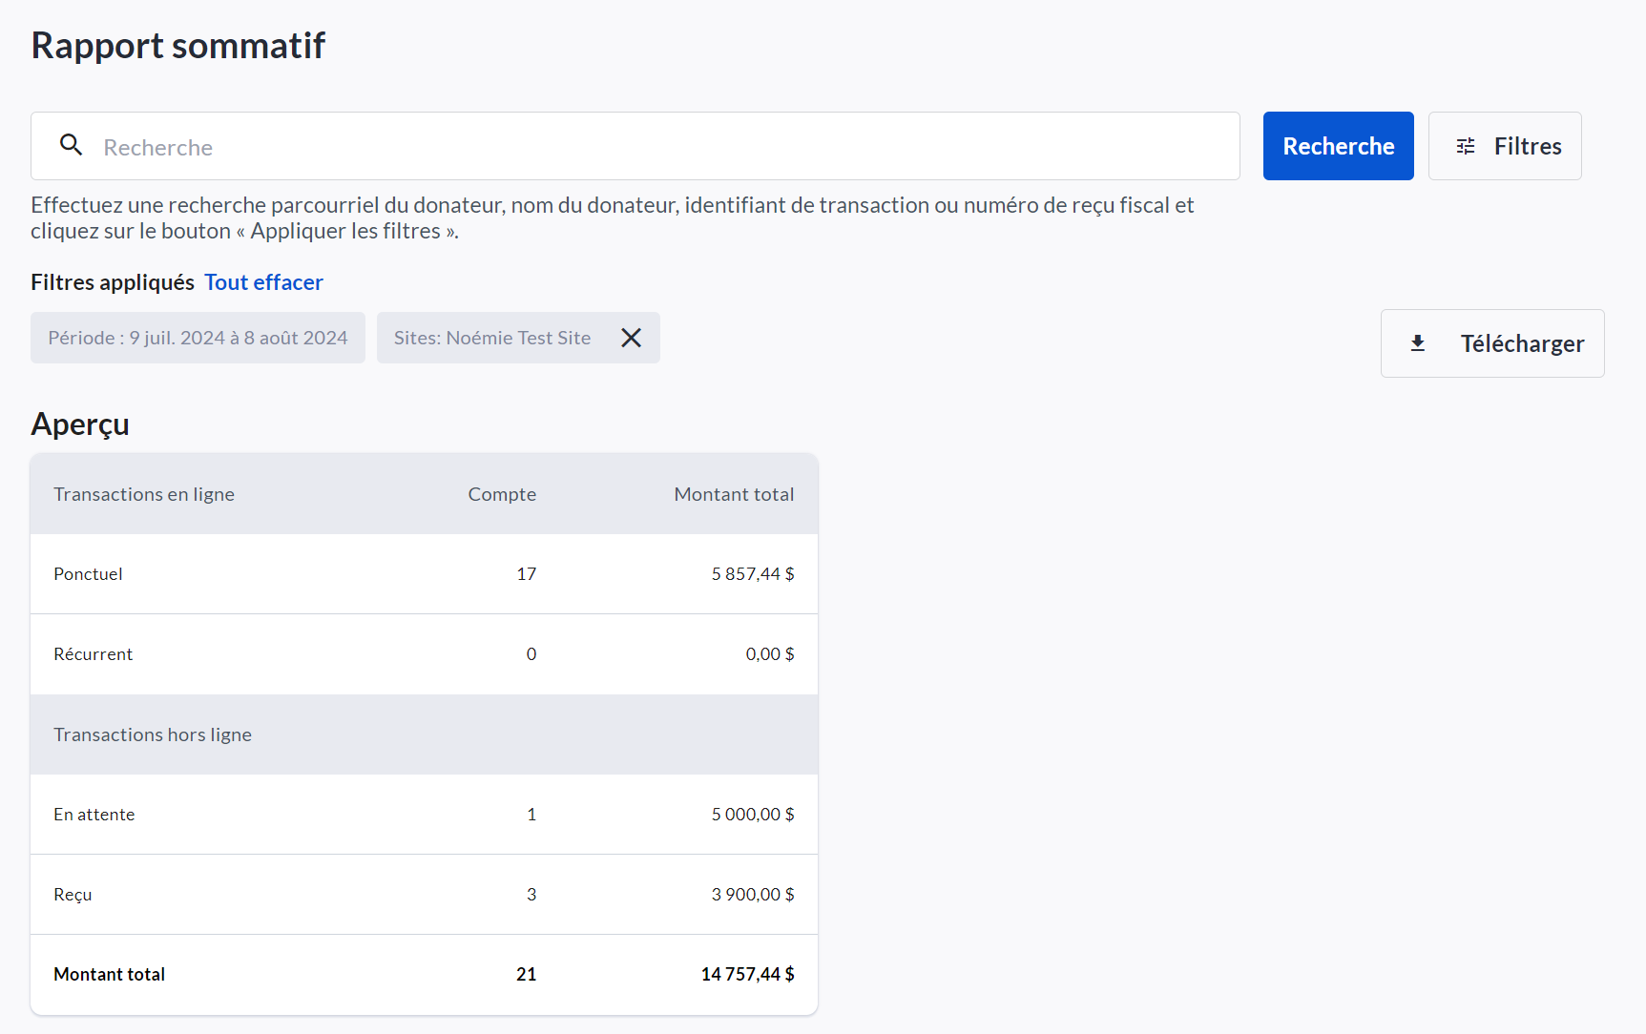Click the Sites: Noémie Test Site chip text

coord(492,338)
